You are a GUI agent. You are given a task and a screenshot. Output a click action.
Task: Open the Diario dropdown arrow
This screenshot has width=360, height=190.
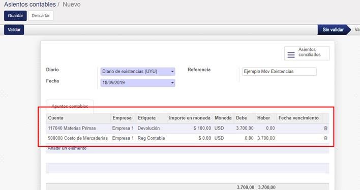pyautogui.click(x=172, y=72)
